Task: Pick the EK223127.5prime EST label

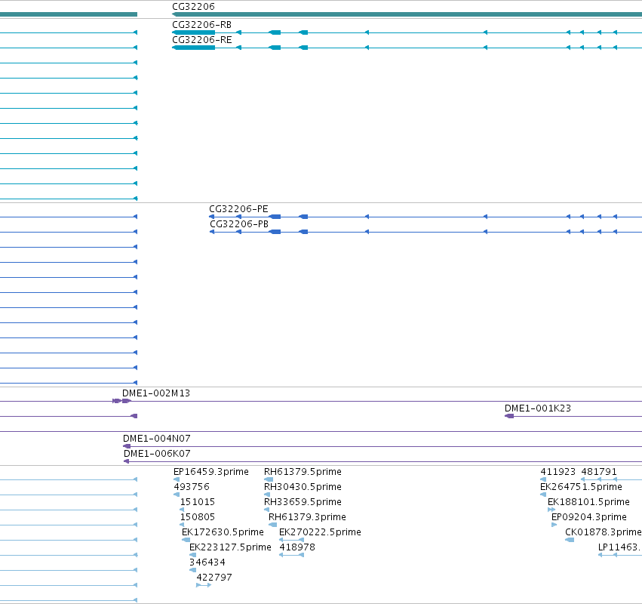Action: 231,548
